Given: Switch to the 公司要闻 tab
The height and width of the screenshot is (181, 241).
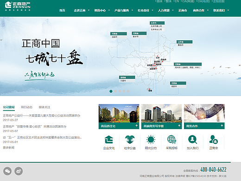Looking at the screenshot, I should pyautogui.click(x=9, y=107).
